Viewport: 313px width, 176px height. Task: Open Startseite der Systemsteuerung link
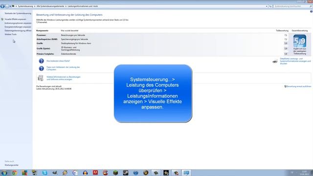tap(18, 13)
